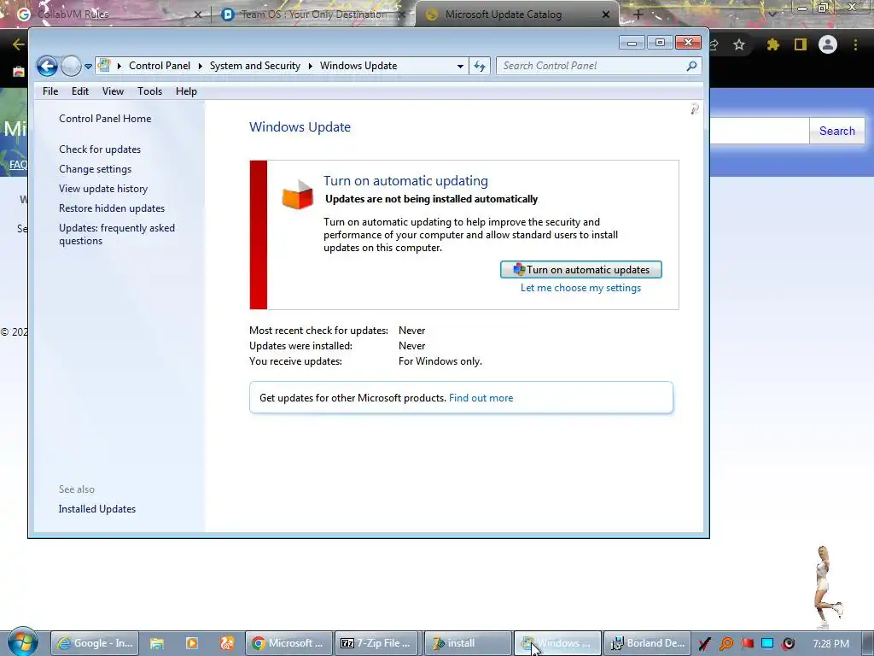Open the File menu
The image size is (874, 656).
pyautogui.click(x=50, y=91)
